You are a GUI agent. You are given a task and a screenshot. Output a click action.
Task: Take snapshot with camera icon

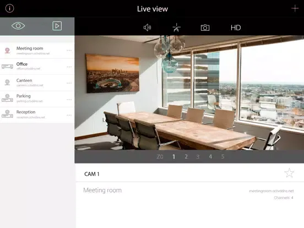click(205, 28)
